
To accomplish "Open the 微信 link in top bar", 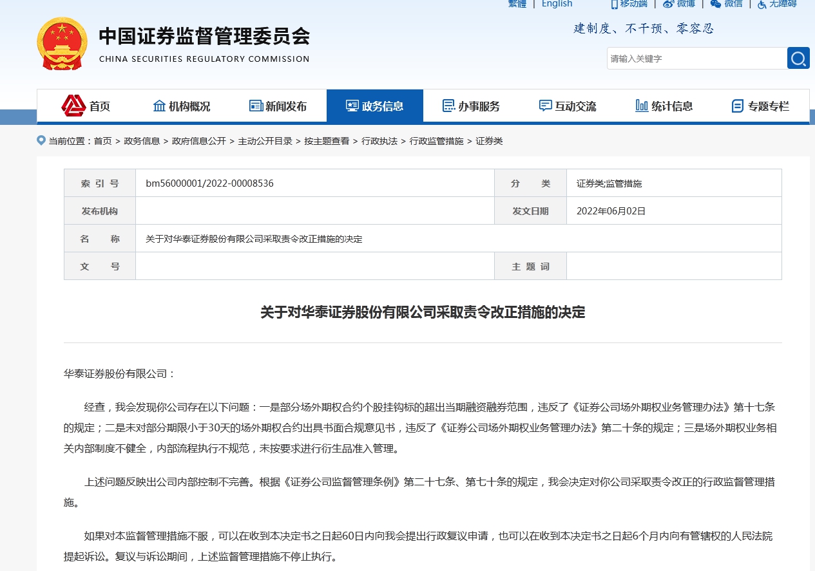I will click(726, 4).
